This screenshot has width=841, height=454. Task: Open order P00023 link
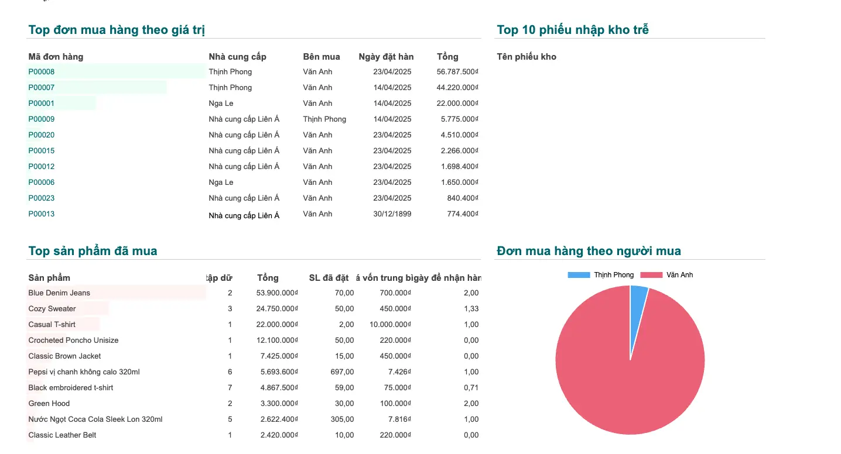pos(42,198)
